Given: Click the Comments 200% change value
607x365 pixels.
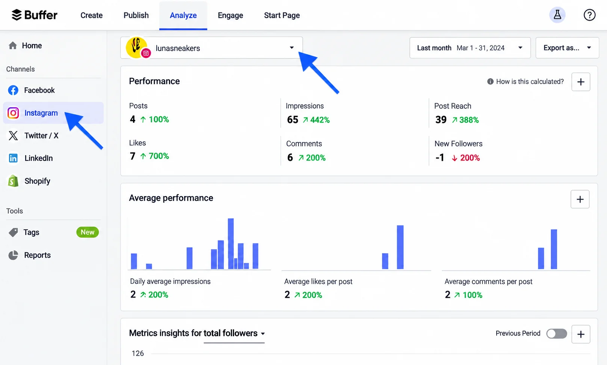Looking at the screenshot, I should (312, 158).
